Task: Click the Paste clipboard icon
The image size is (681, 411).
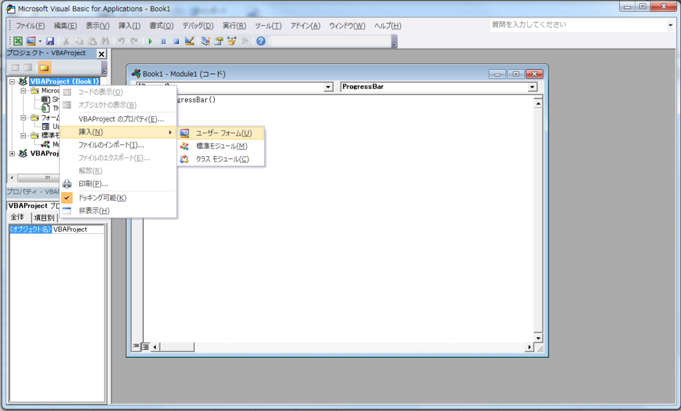Action: coord(92,41)
